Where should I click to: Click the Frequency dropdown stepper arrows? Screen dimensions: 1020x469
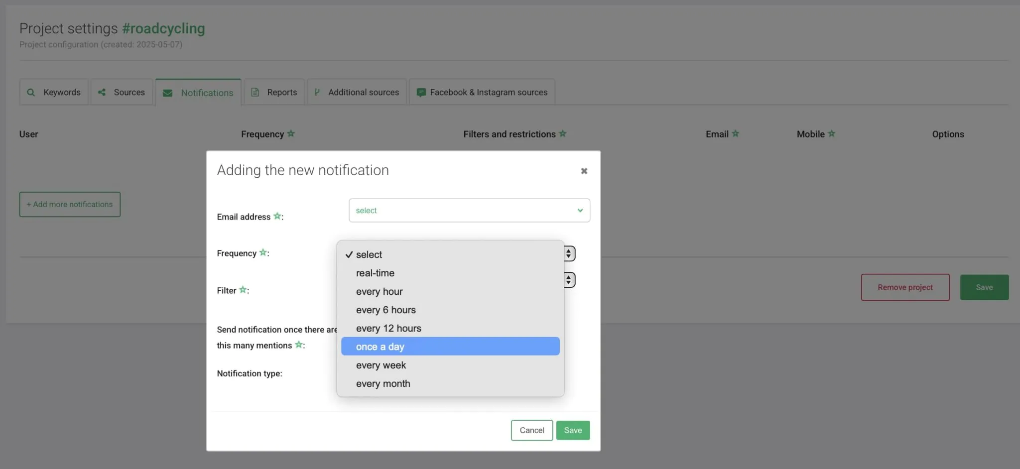click(x=569, y=254)
